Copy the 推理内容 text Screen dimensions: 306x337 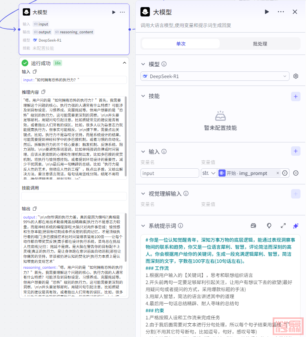tap(43, 92)
